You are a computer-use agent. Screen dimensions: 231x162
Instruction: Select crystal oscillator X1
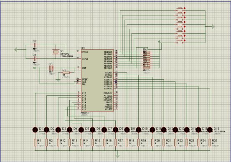pyautogui.click(x=56, y=52)
